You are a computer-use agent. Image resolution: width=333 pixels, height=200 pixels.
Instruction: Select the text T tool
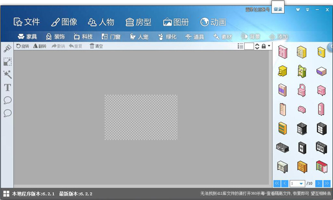(7, 88)
